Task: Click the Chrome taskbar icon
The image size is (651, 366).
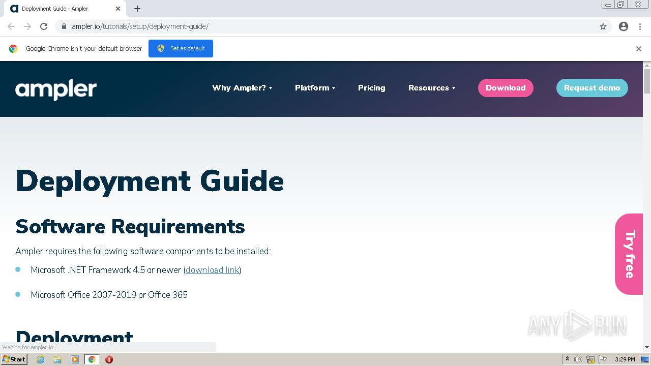Action: click(x=92, y=359)
